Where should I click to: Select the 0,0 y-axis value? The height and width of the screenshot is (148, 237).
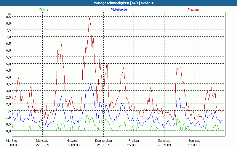(8, 131)
